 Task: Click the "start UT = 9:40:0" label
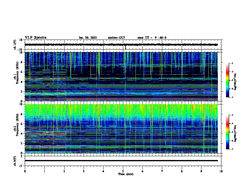(x=152, y=38)
